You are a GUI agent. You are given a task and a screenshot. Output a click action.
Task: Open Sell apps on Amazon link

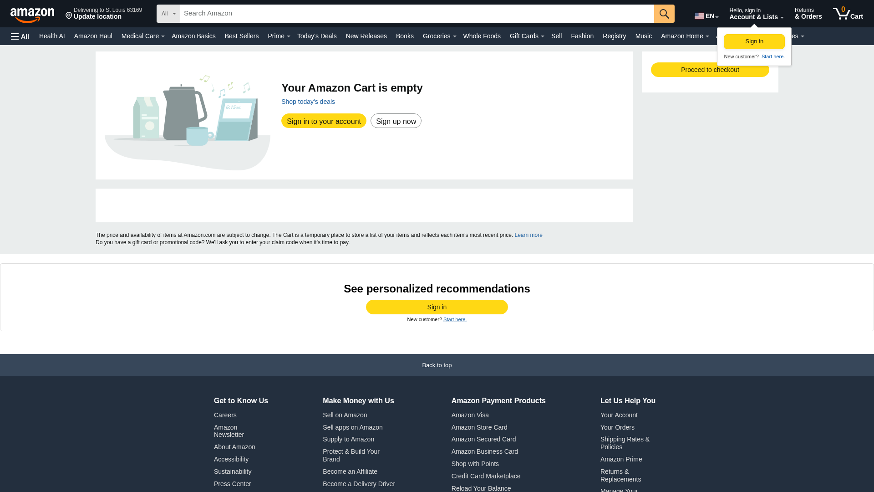pos(352,427)
